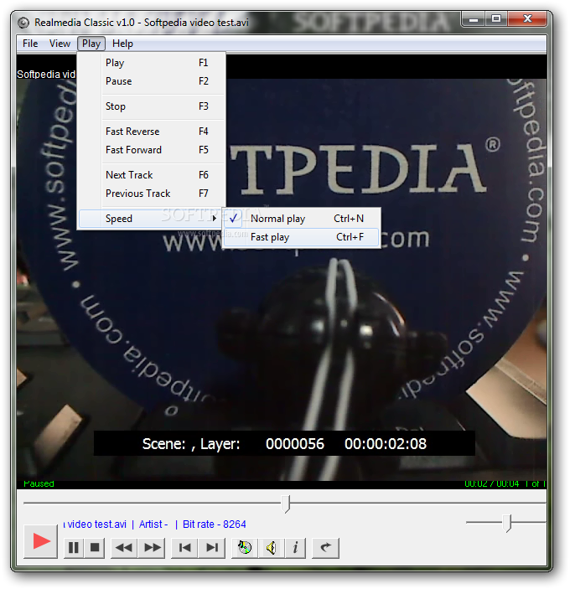Screen dimensions: 570x589
Task: Choose Next Track from the menu
Action: pos(152,175)
